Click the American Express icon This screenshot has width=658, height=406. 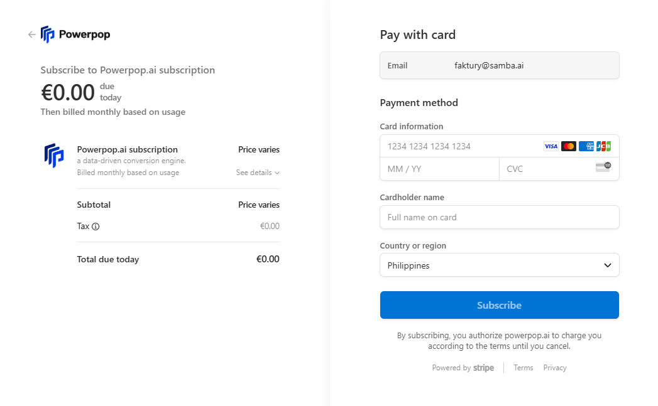coord(586,146)
